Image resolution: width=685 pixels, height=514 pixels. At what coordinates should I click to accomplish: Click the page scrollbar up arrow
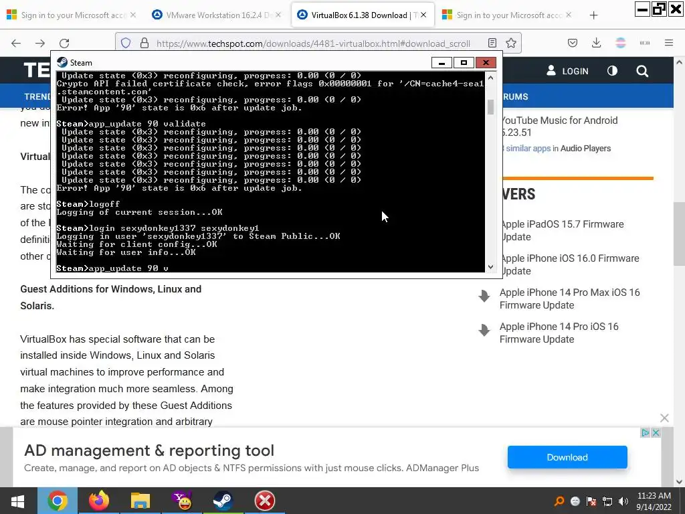tap(680, 62)
